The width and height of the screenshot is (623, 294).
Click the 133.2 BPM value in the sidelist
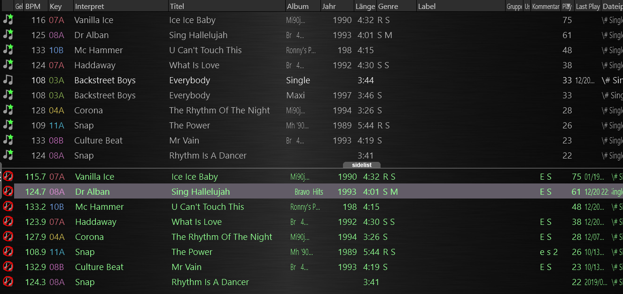coord(35,207)
